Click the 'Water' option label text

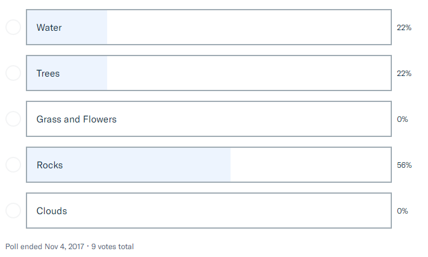click(49, 28)
